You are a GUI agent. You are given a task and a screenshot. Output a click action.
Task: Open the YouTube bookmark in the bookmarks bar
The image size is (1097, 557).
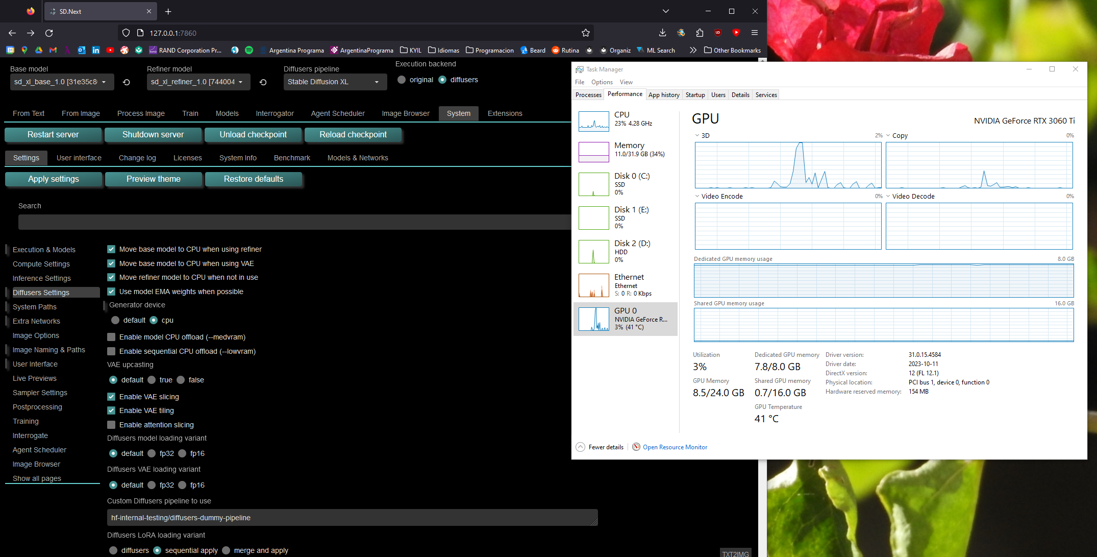click(x=110, y=50)
